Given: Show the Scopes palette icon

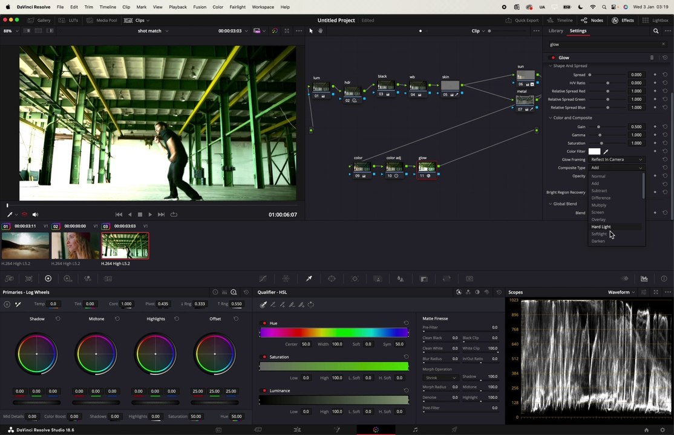Looking at the screenshot, I should click(644, 279).
